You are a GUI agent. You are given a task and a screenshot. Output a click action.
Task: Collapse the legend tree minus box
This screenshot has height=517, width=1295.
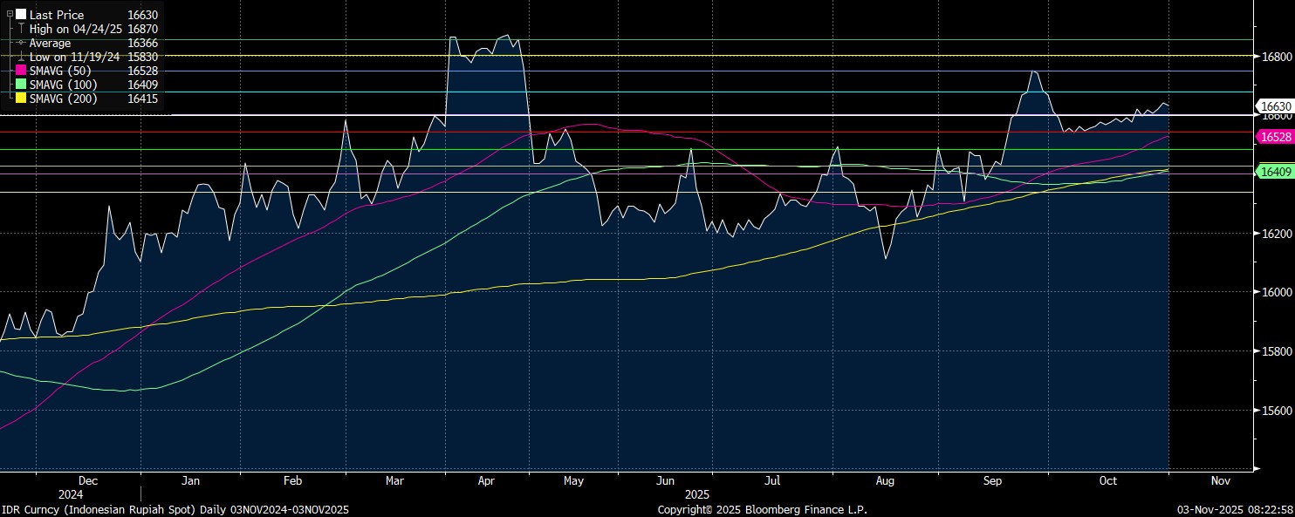10,15
